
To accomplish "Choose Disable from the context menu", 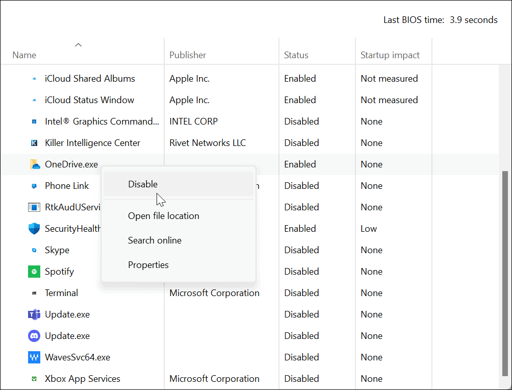I will pos(143,184).
